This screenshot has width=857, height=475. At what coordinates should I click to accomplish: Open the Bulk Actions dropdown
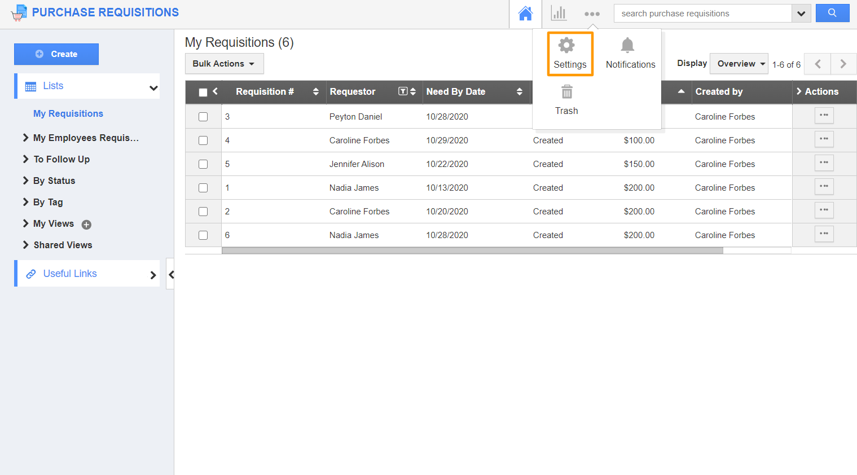click(x=224, y=64)
